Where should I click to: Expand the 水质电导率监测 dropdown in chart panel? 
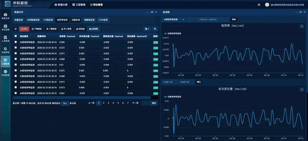[x=174, y=20]
